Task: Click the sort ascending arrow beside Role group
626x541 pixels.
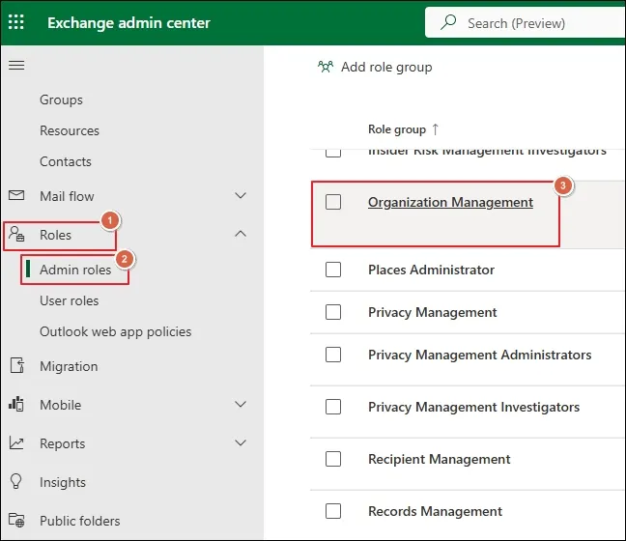Action: tap(435, 129)
